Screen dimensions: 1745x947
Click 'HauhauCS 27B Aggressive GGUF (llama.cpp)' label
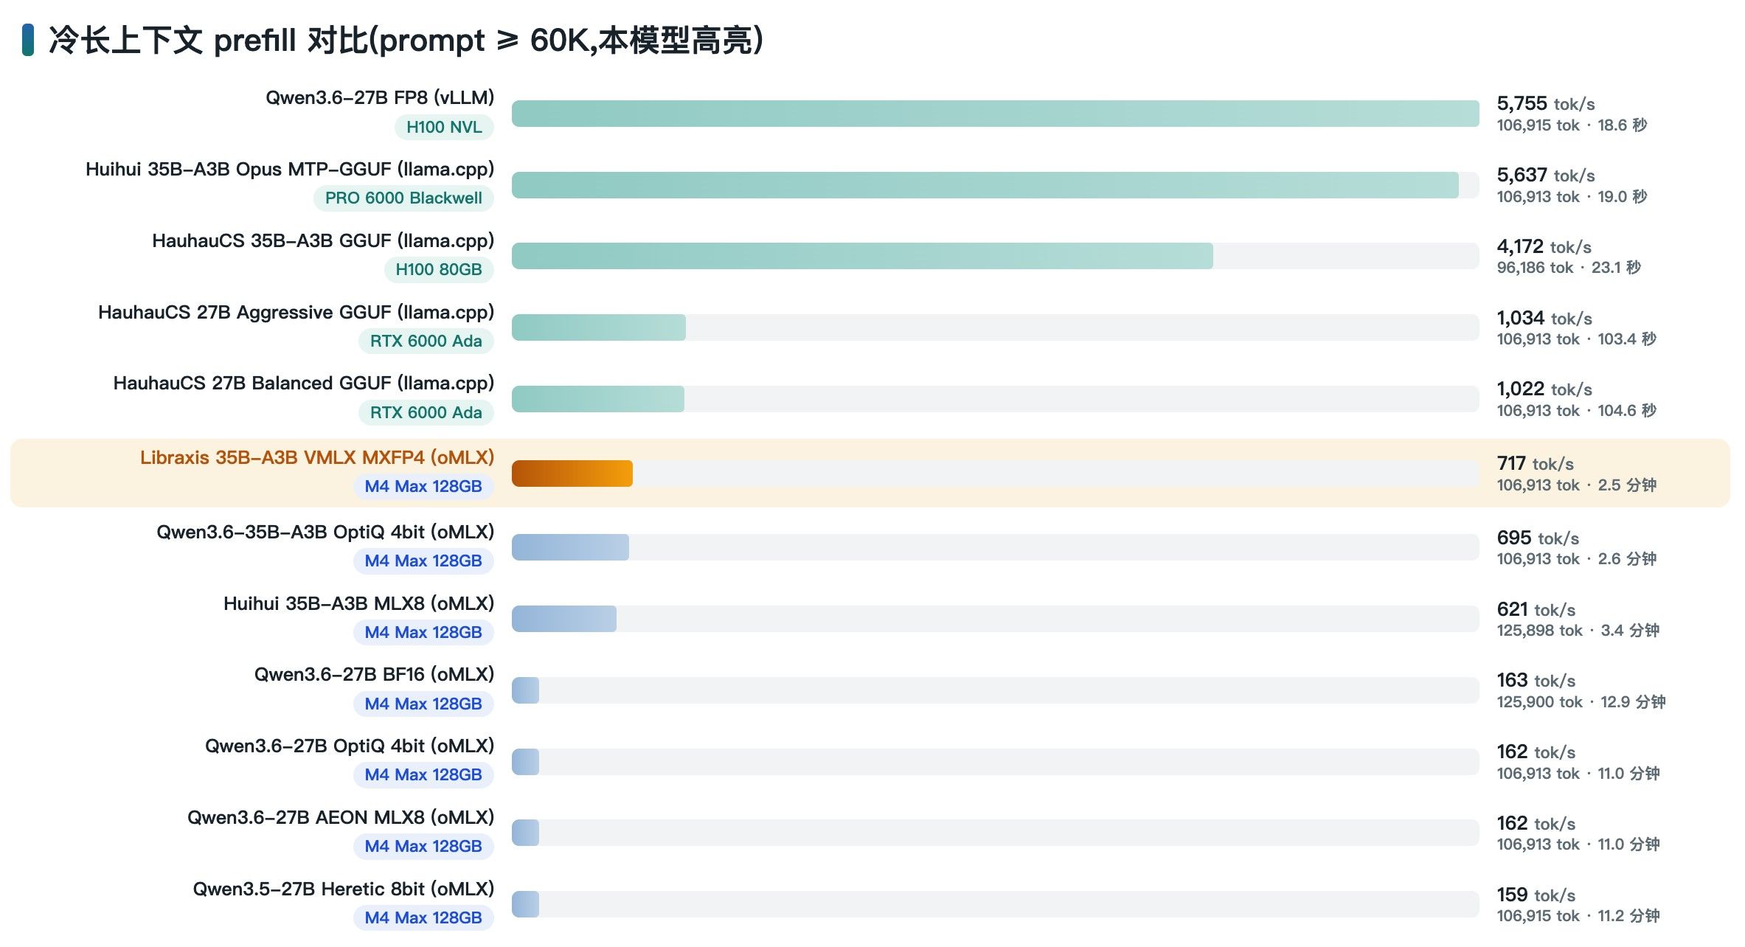(x=296, y=312)
